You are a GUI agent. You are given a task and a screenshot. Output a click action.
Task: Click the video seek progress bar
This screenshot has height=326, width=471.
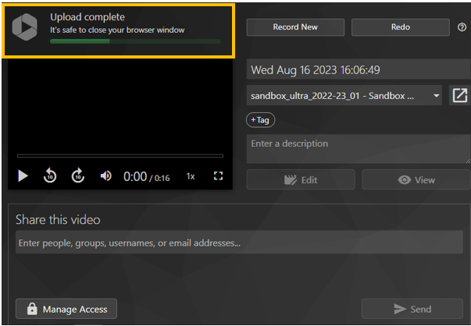click(120, 156)
